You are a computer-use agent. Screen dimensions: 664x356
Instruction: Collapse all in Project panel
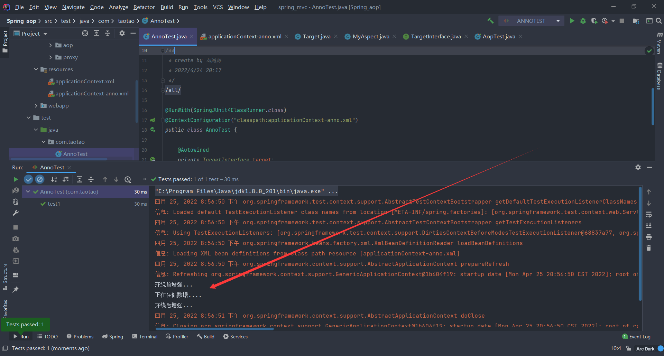[x=108, y=33]
